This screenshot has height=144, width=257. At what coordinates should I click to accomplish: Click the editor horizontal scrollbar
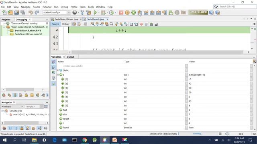(157, 52)
